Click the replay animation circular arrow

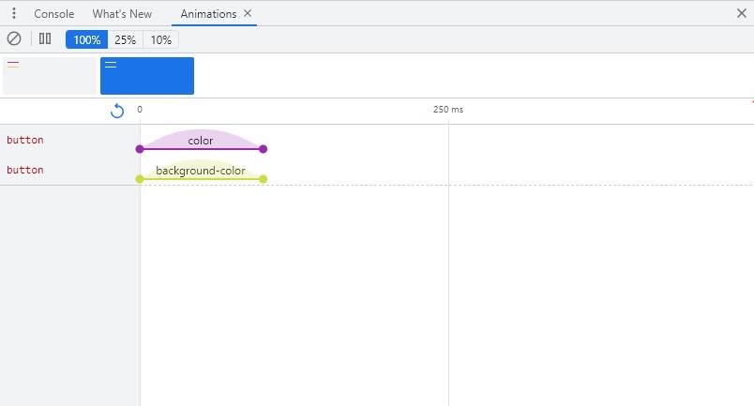tap(117, 111)
